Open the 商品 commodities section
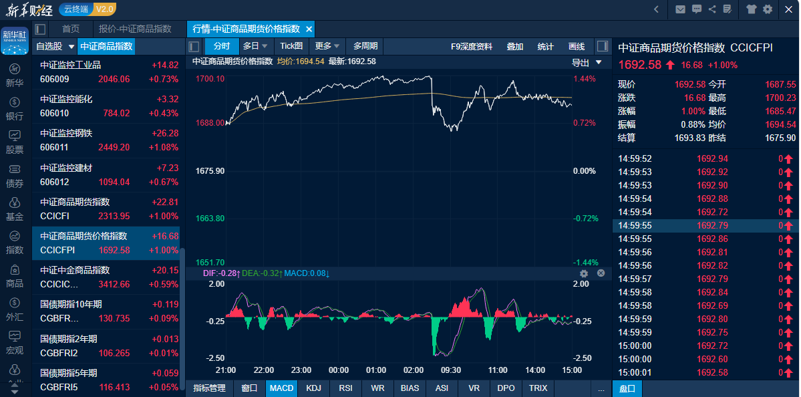 coord(15,276)
